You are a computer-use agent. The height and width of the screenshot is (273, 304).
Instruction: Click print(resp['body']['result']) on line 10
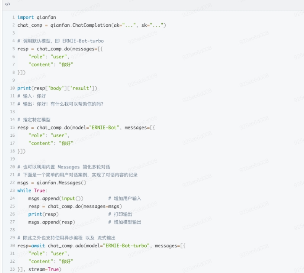point(57,88)
